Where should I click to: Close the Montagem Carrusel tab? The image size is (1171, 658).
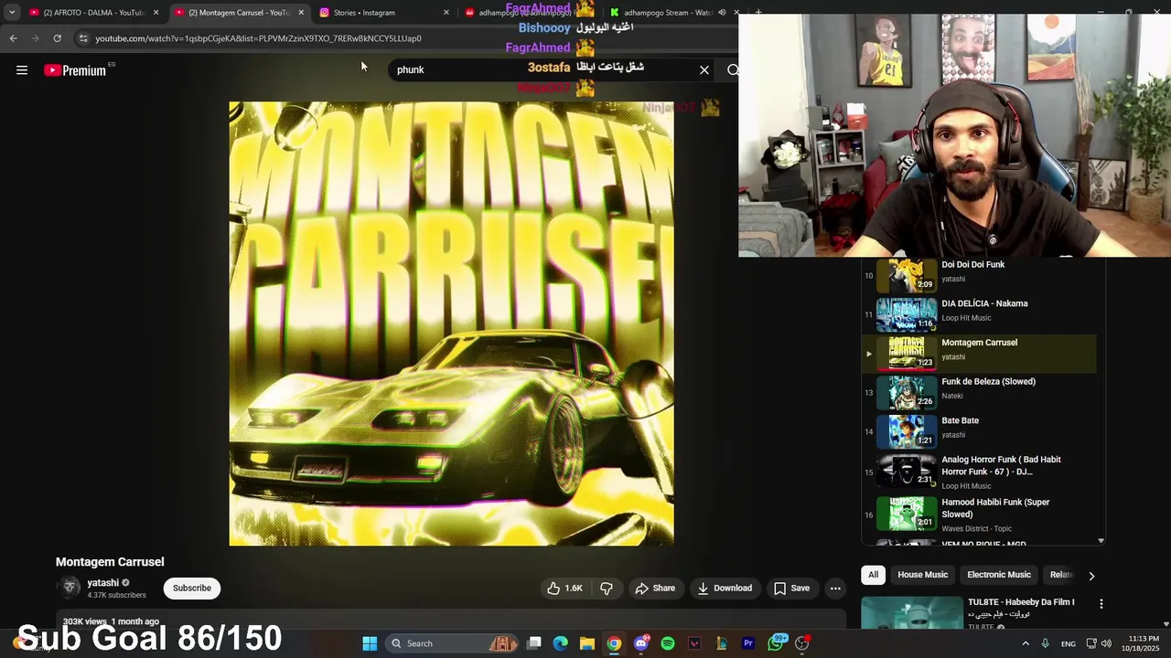pyautogui.click(x=301, y=13)
